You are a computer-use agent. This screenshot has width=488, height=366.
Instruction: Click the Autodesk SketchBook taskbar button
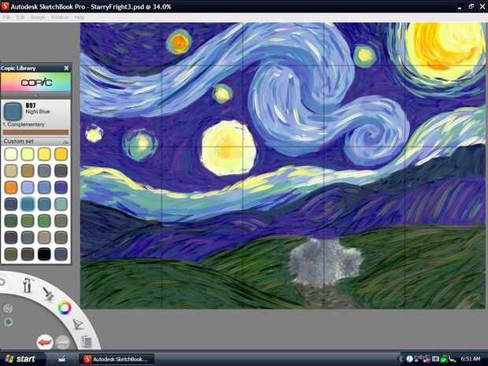click(116, 359)
